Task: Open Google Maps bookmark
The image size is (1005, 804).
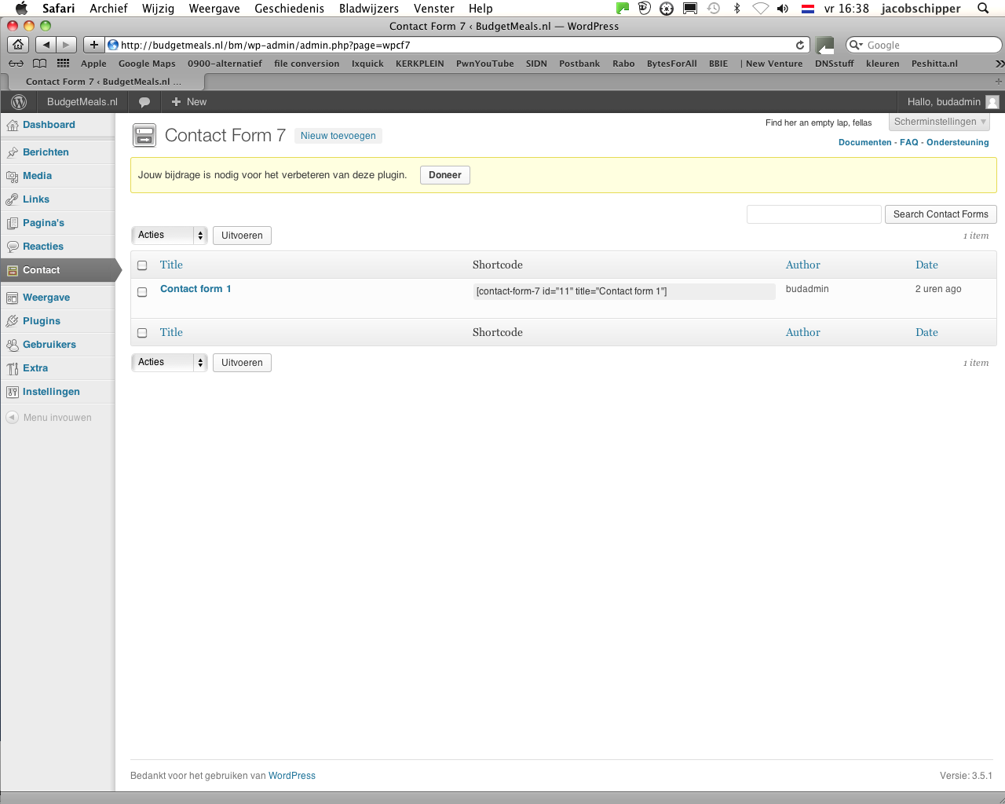Action: 147,64
